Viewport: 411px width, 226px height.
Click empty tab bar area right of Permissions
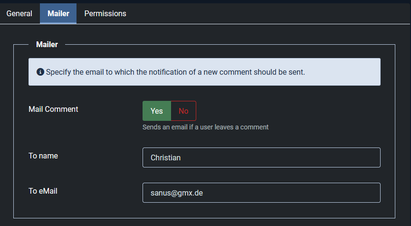(266, 14)
